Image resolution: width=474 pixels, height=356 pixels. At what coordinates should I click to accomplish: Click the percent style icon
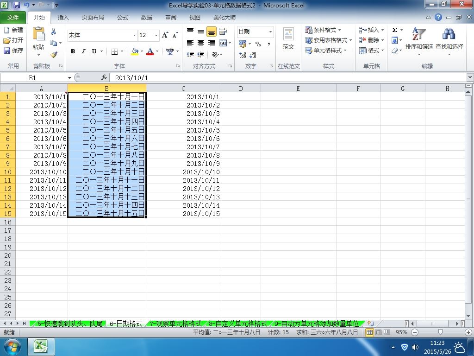258,44
